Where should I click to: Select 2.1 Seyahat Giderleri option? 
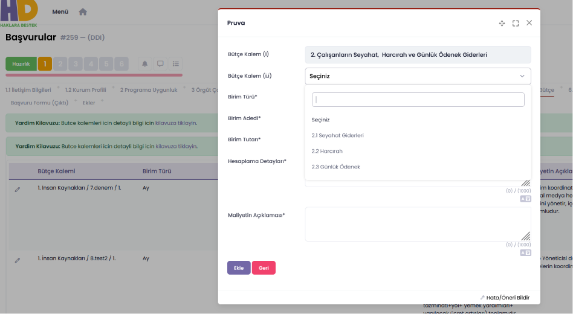[x=337, y=135]
